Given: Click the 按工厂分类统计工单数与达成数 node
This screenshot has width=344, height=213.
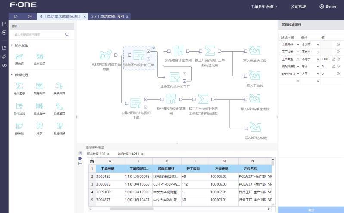Looking at the screenshot, I should [x=210, y=51].
